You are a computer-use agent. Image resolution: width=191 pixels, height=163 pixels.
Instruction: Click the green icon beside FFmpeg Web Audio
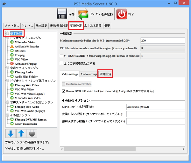[x=12, y=107]
